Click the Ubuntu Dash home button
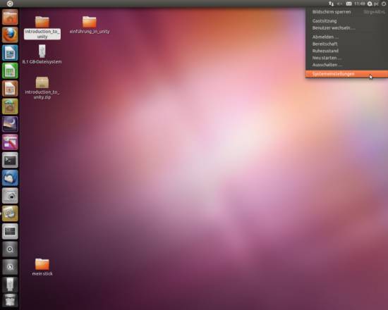This screenshot has height=310, width=388. (10, 4)
